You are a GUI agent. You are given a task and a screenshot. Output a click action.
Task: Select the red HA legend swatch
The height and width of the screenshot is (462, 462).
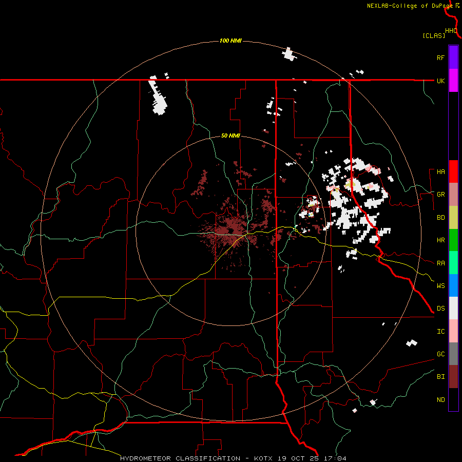pyautogui.click(x=453, y=171)
